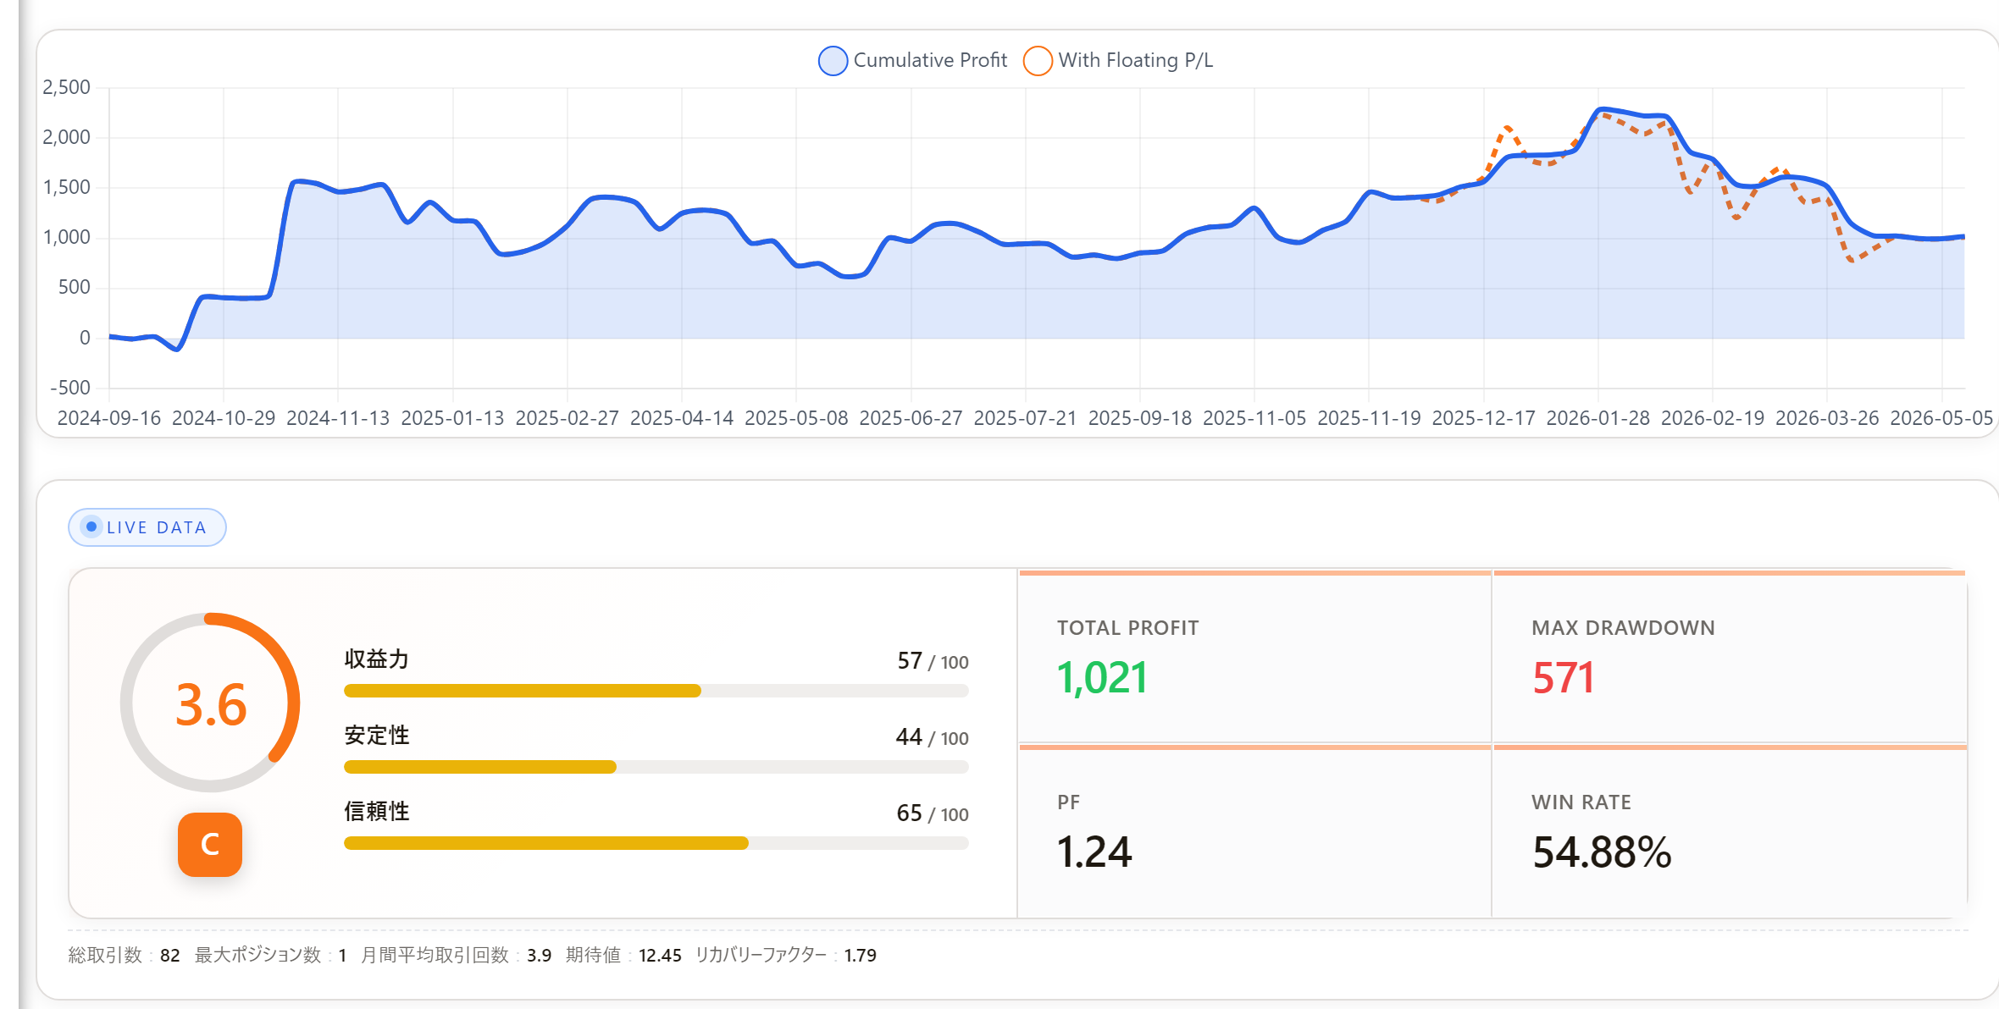Click the 2024-09-16 x-axis date label

108,418
